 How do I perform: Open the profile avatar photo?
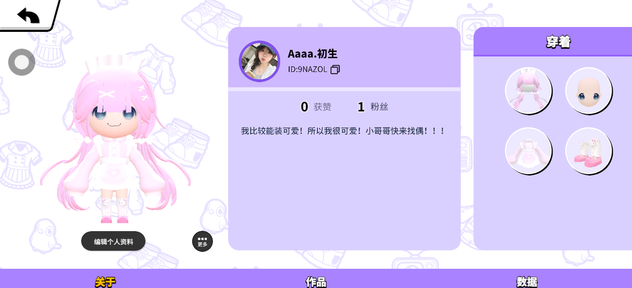coord(259,61)
